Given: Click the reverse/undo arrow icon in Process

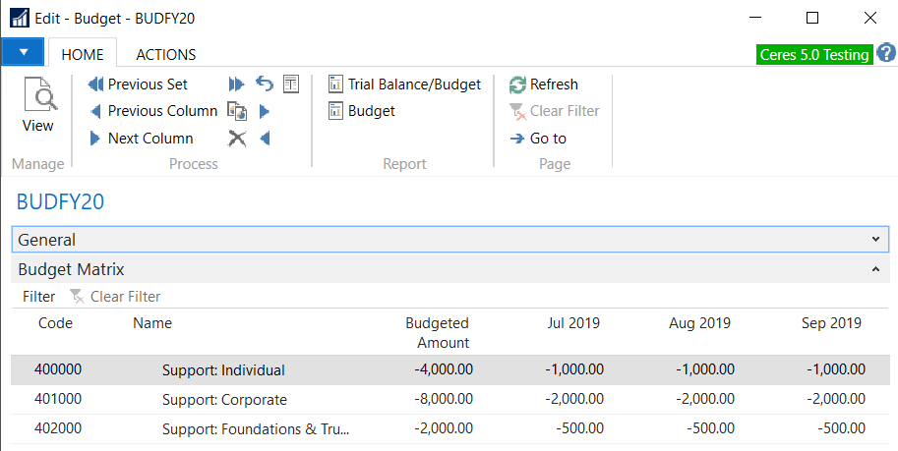Looking at the screenshot, I should (x=264, y=85).
